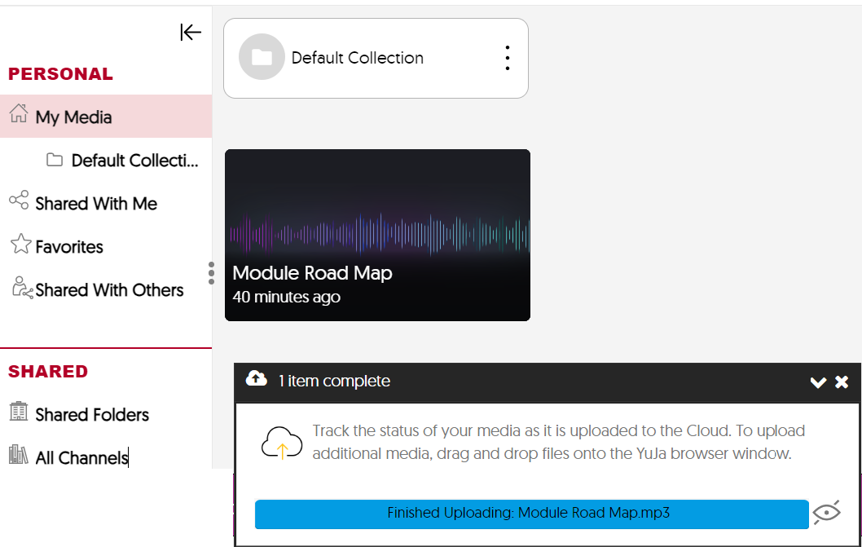Open the Module Road Map audio thumbnail
This screenshot has width=862, height=547.
tap(377, 235)
